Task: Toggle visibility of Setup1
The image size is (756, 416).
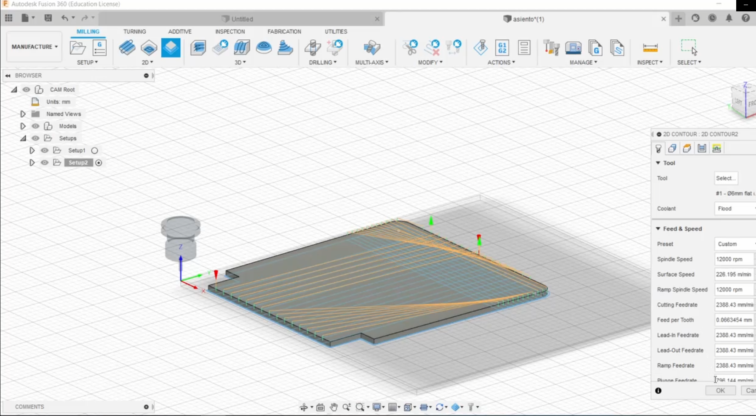Action: [45, 151]
